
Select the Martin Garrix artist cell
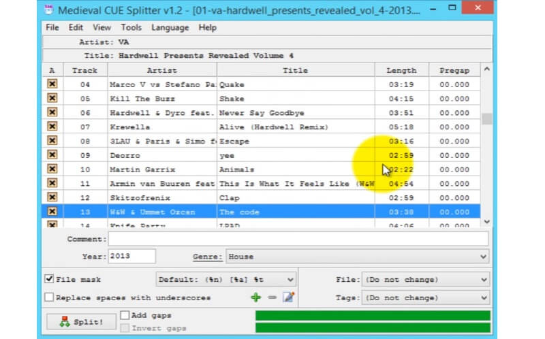(162, 169)
